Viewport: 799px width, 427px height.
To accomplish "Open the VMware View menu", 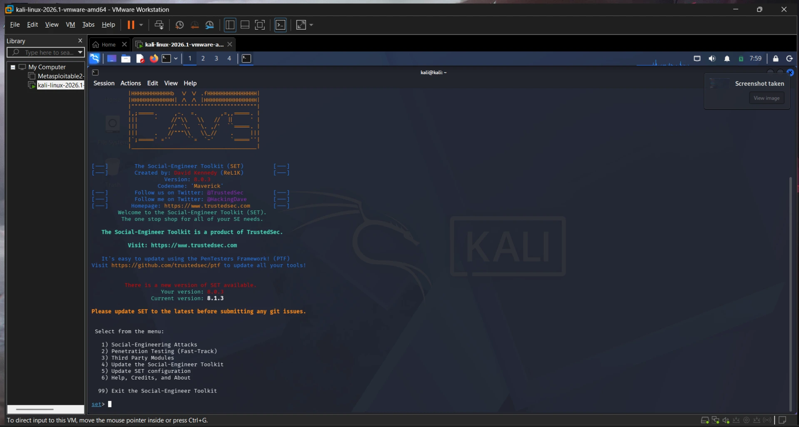I will 52,25.
